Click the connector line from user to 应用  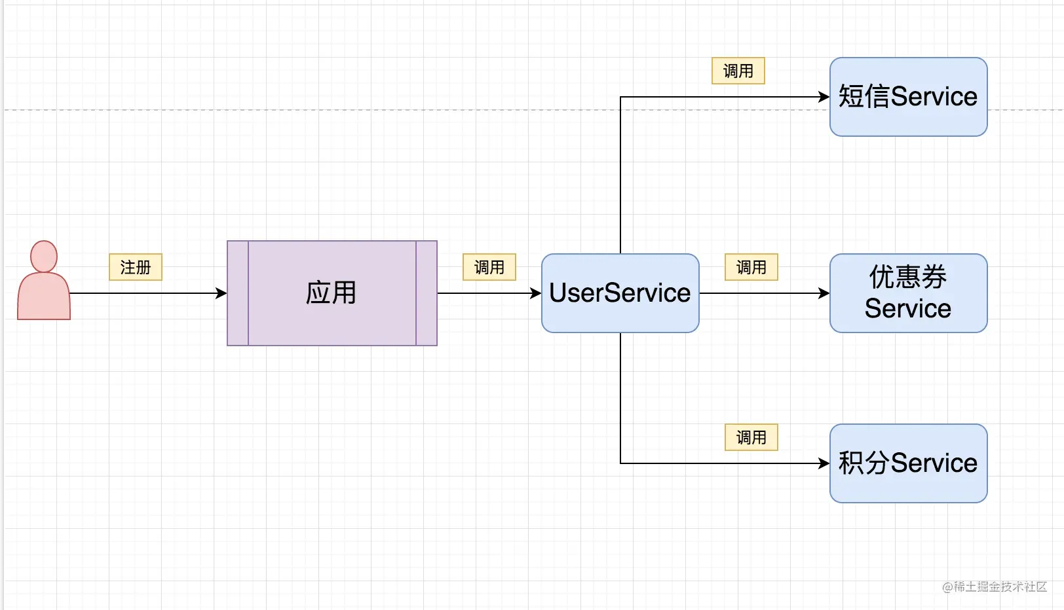point(144,293)
